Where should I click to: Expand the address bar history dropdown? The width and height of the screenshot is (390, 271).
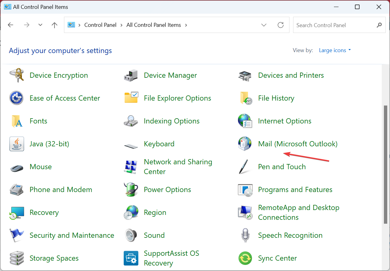264,25
